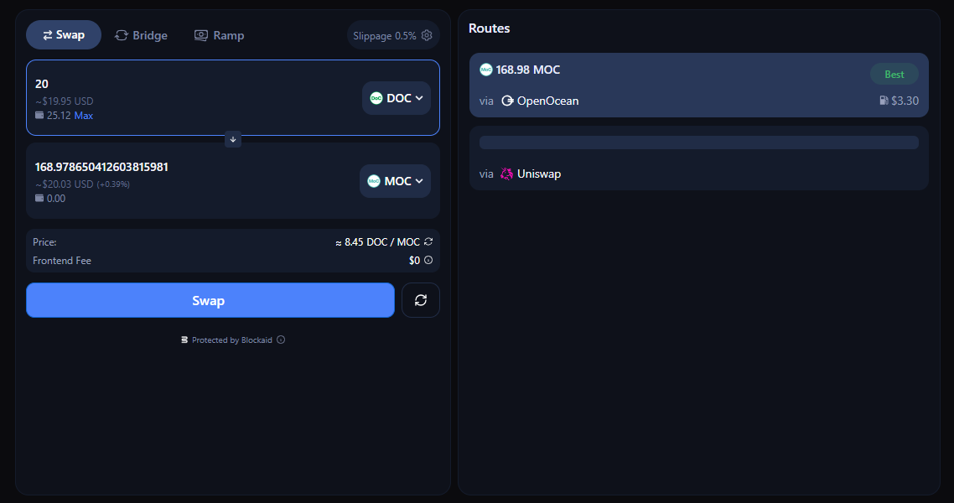Click the swap direction arrow between tokens
Image resolution: width=954 pixels, height=503 pixels.
pyautogui.click(x=233, y=139)
